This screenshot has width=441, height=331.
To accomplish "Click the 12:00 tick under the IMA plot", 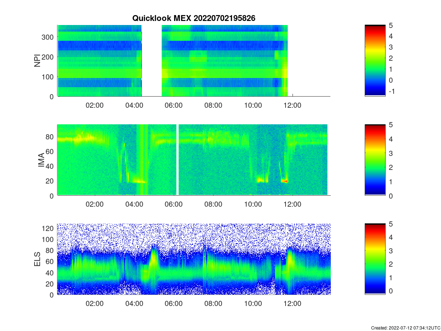I will click(x=293, y=204).
